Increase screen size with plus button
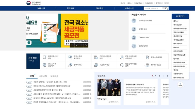 [168, 3]
